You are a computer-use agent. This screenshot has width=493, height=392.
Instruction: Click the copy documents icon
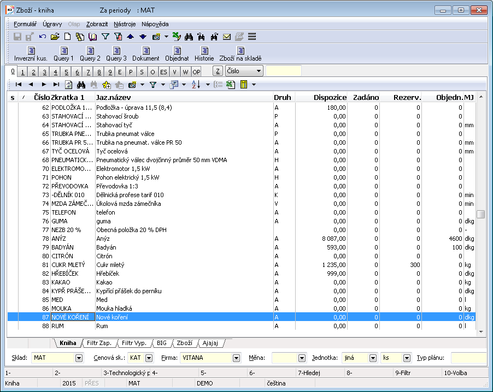coord(80,37)
